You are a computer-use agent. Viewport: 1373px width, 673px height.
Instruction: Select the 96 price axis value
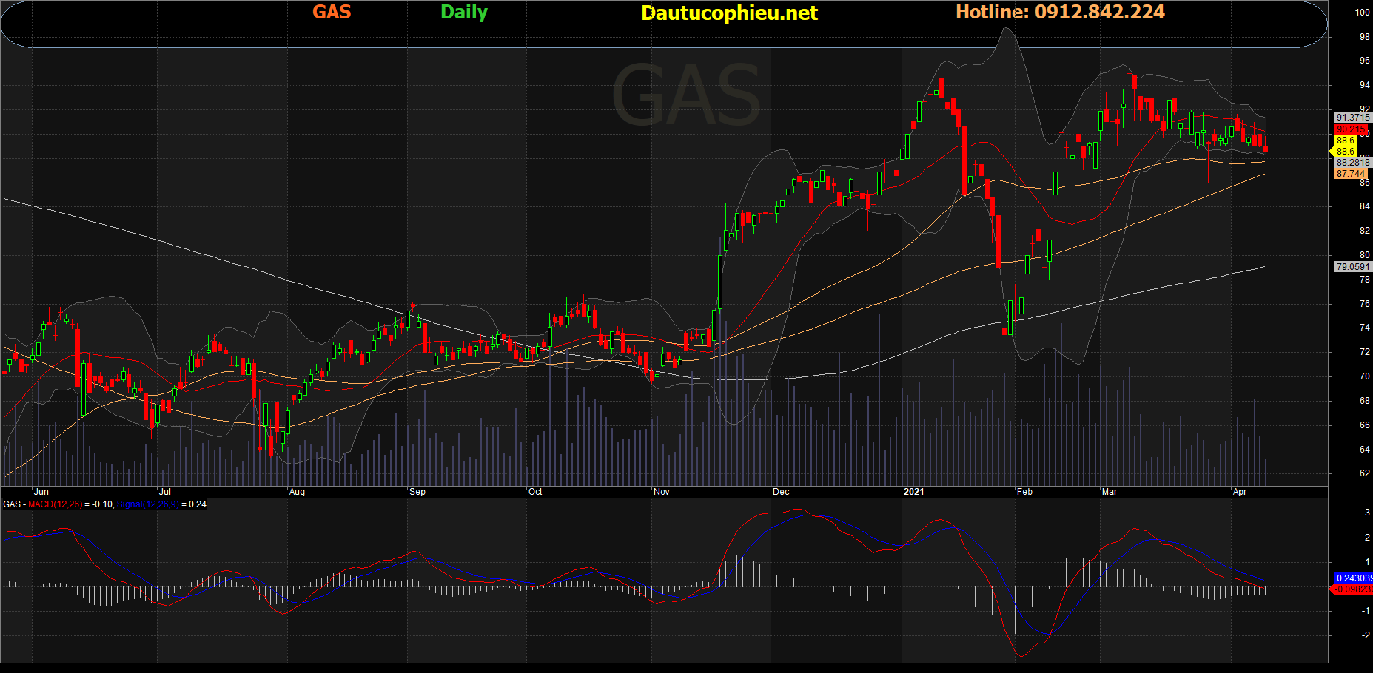(1365, 61)
